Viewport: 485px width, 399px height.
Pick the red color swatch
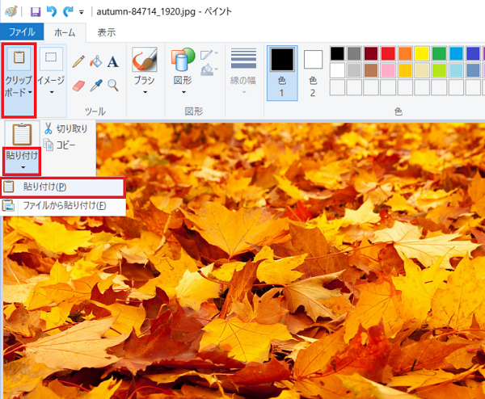(388, 53)
